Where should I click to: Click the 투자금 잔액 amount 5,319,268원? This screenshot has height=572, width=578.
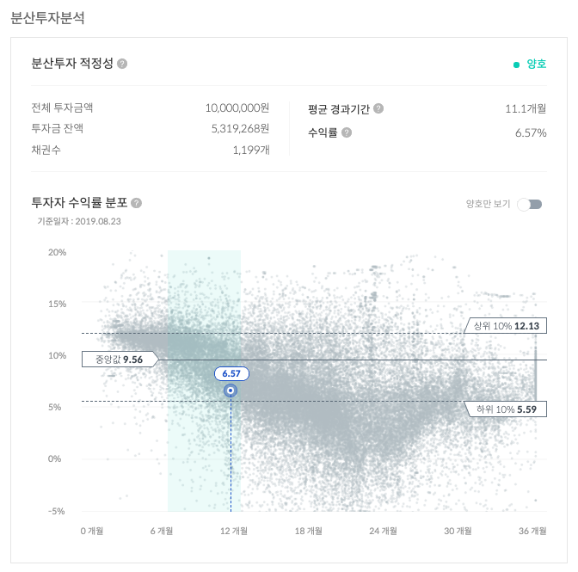[240, 129]
